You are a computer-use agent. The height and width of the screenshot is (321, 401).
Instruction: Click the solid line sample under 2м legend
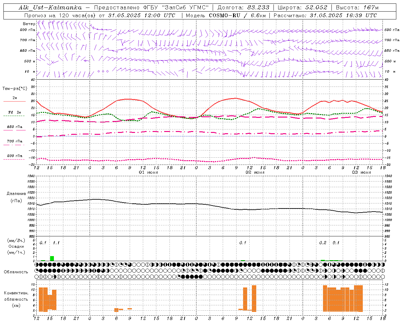coord(14,102)
